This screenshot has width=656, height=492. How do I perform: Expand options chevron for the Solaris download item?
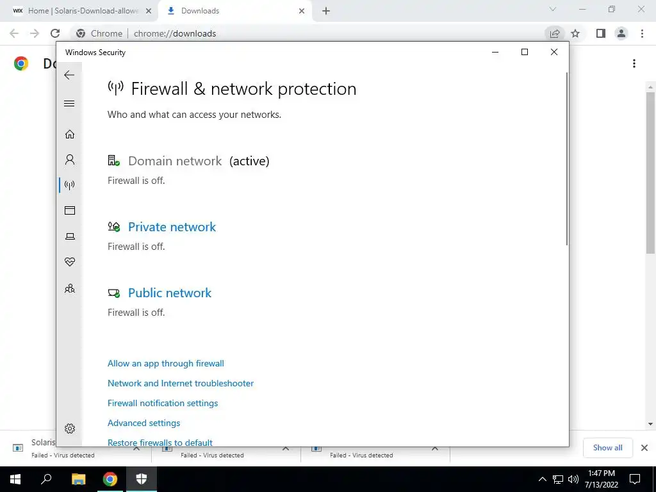[136, 449]
